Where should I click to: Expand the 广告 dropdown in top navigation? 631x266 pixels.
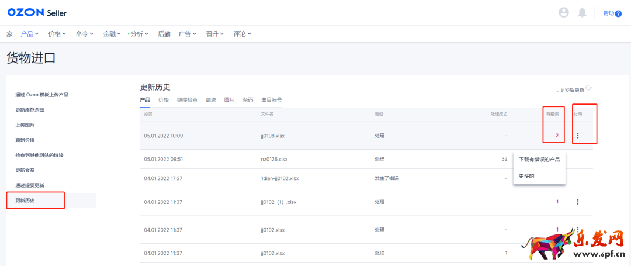(187, 34)
